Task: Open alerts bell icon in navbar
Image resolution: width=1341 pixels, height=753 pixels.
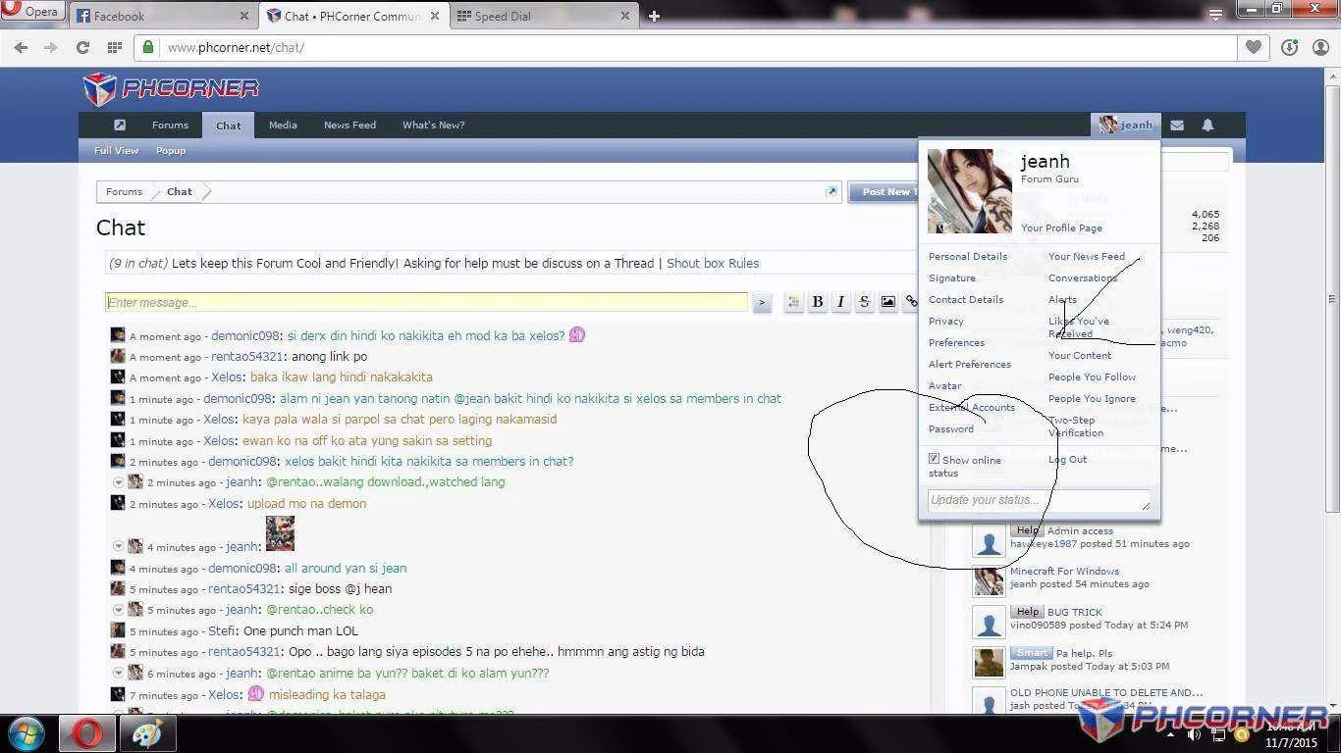Action: coord(1207,125)
